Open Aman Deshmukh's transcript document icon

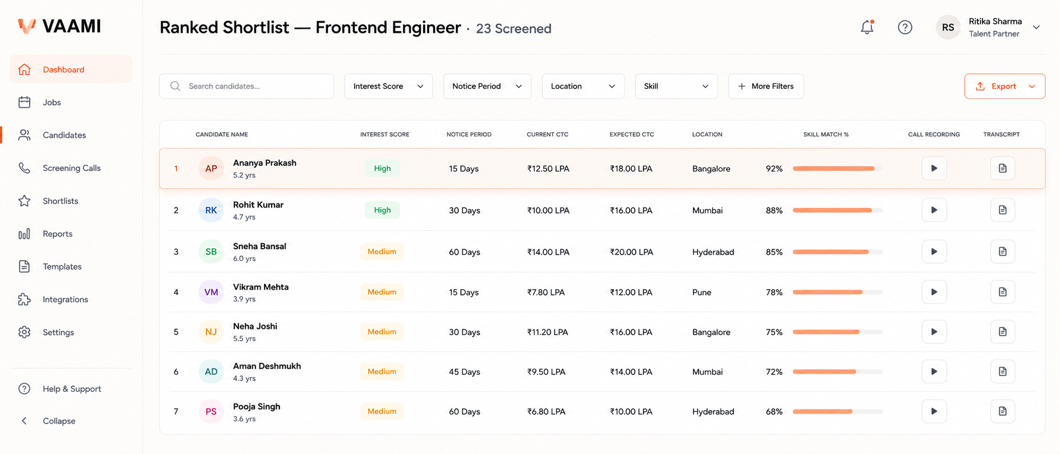tap(1002, 372)
